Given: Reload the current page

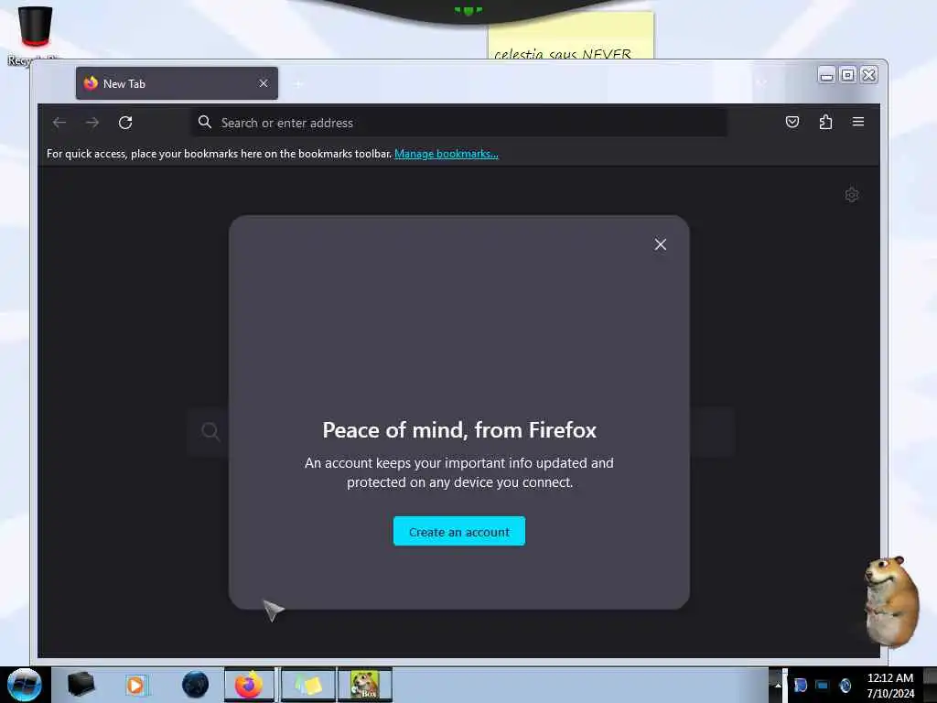Looking at the screenshot, I should tap(124, 123).
